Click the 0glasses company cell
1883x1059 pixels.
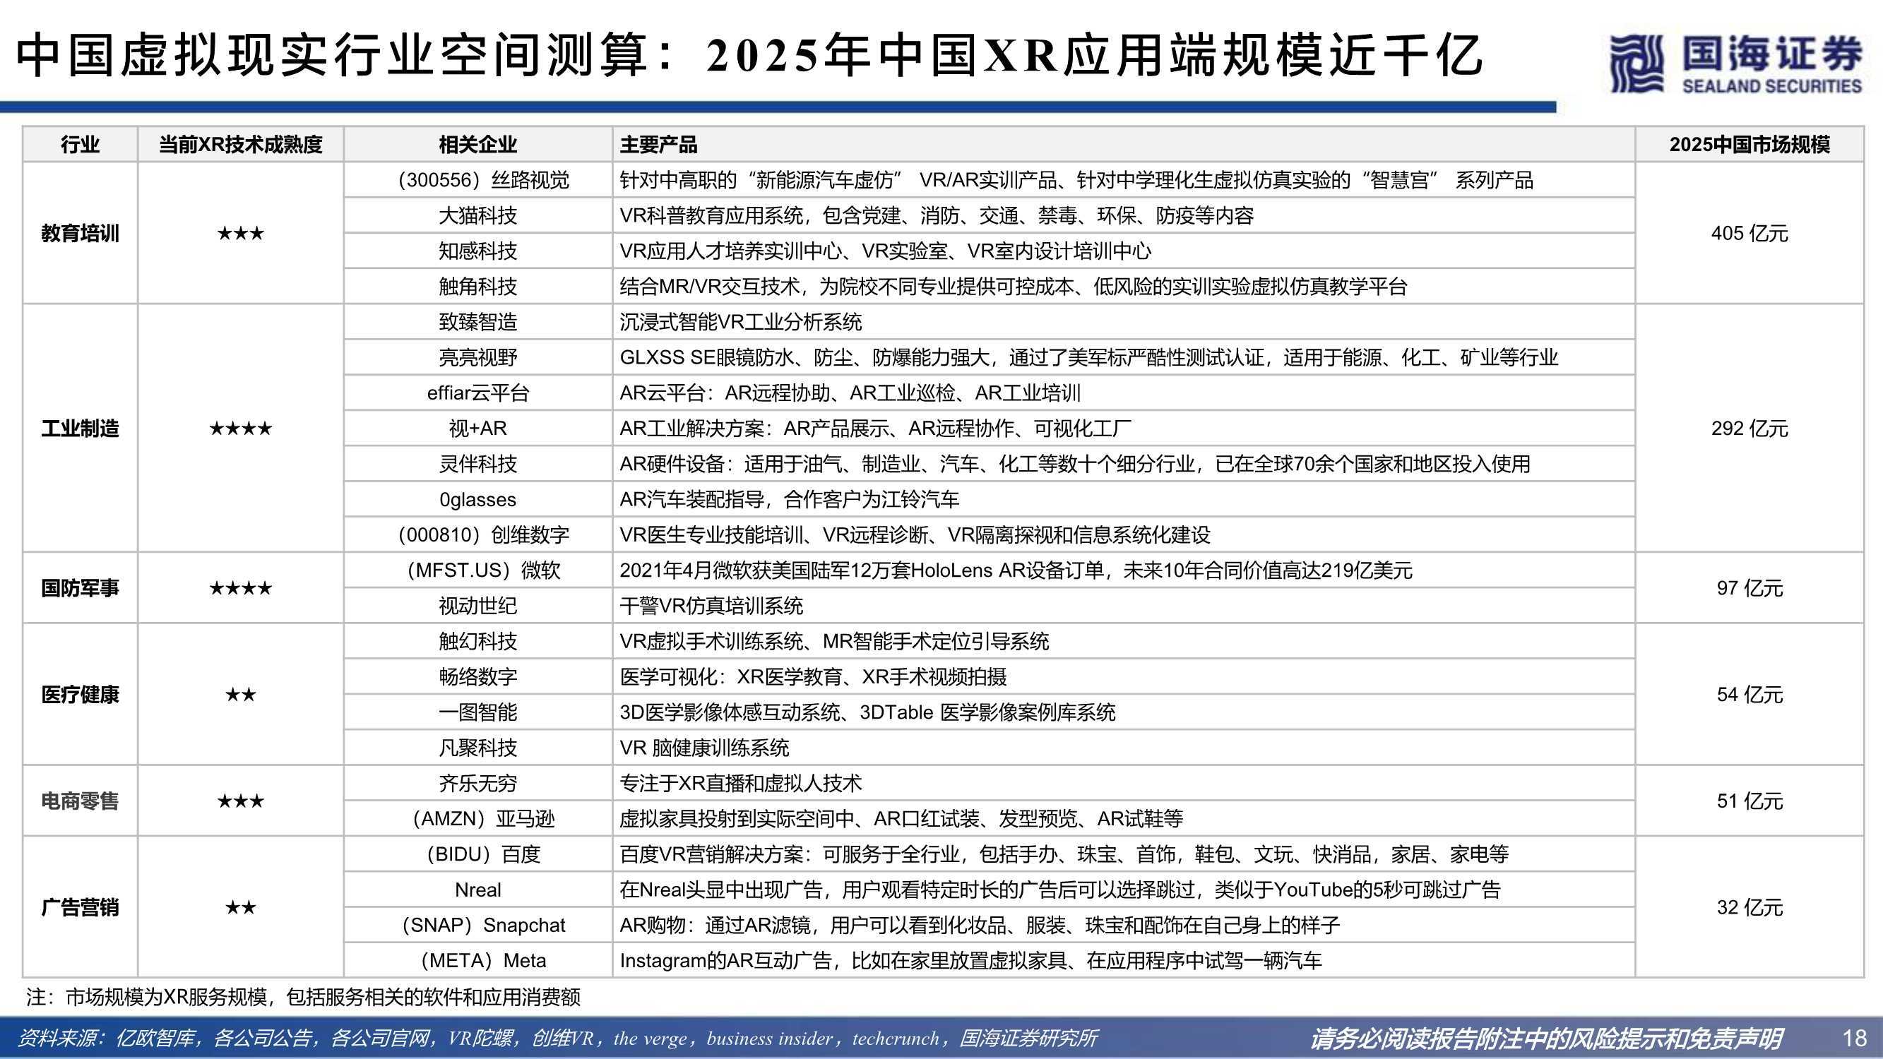pos(477,499)
